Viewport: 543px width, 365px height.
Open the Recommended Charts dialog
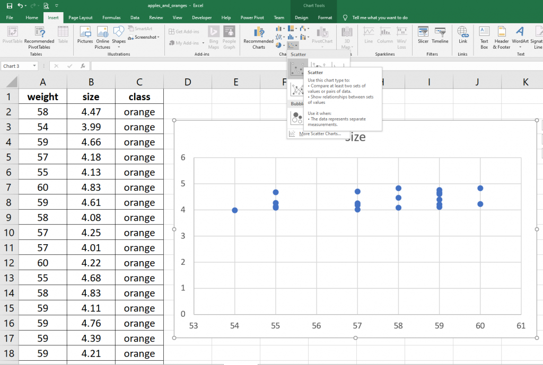click(x=258, y=38)
